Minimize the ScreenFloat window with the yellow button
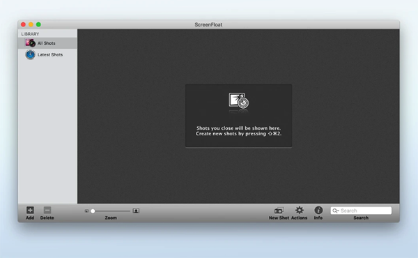The width and height of the screenshot is (418, 258). [x=31, y=24]
